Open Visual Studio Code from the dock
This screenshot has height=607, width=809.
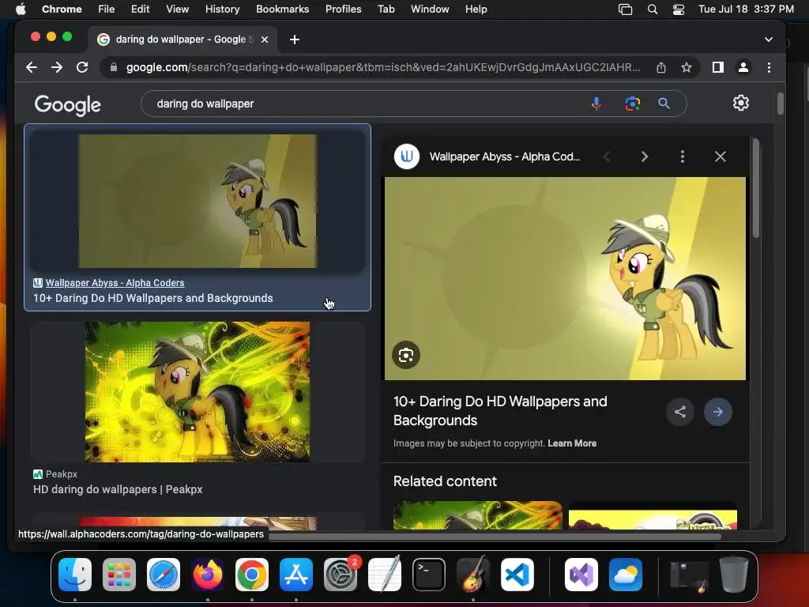click(x=517, y=575)
